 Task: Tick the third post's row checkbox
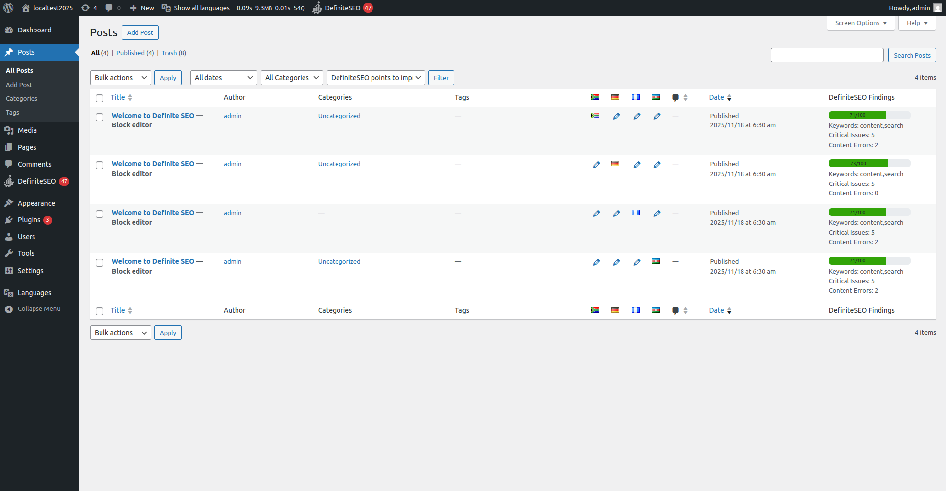pos(100,214)
